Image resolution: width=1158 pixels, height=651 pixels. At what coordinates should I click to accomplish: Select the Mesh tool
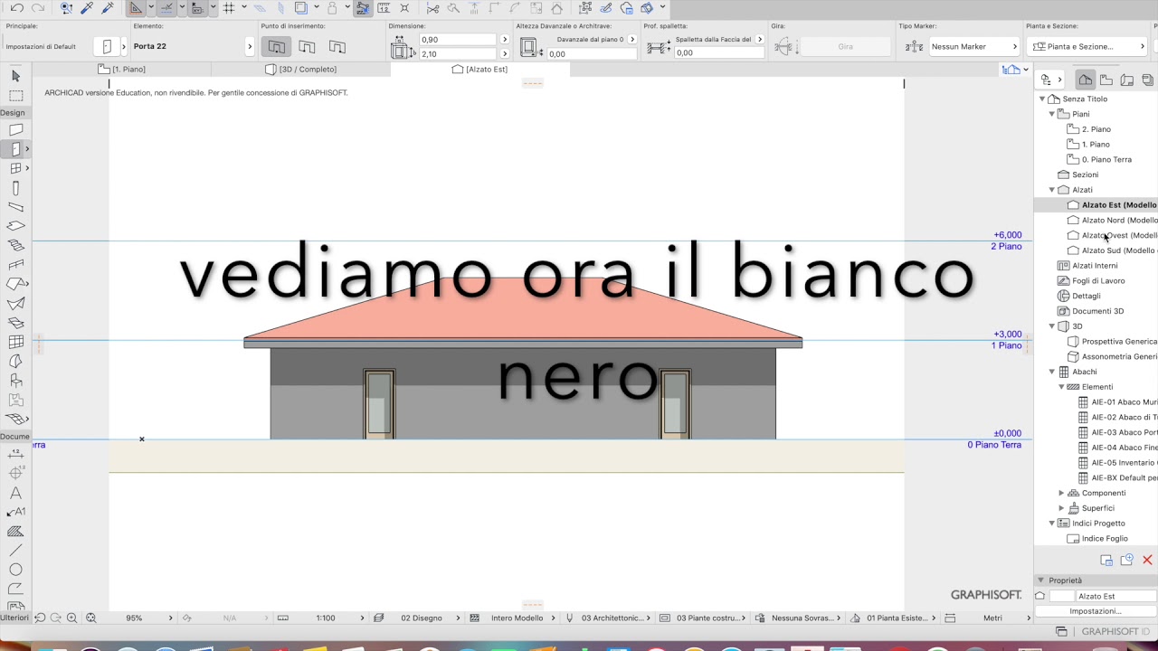pyautogui.click(x=15, y=419)
